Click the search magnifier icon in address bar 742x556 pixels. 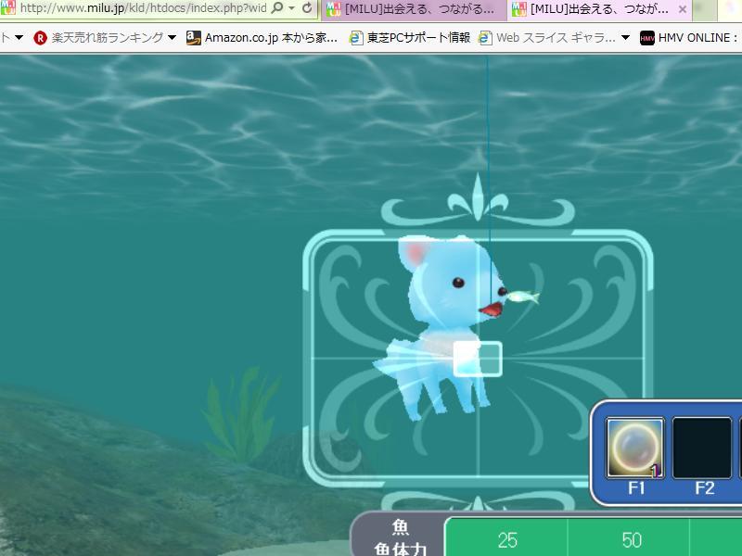tap(277, 8)
